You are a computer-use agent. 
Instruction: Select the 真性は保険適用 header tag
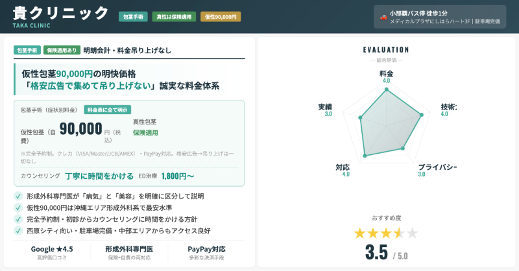click(x=174, y=17)
